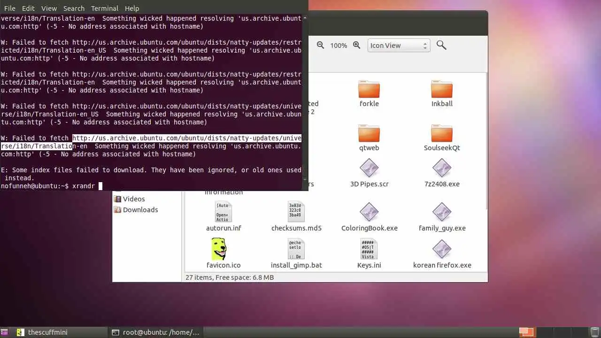Viewport: 601px width, 338px height.
Task: Select the family_guy.exe file
Action: coord(442,217)
